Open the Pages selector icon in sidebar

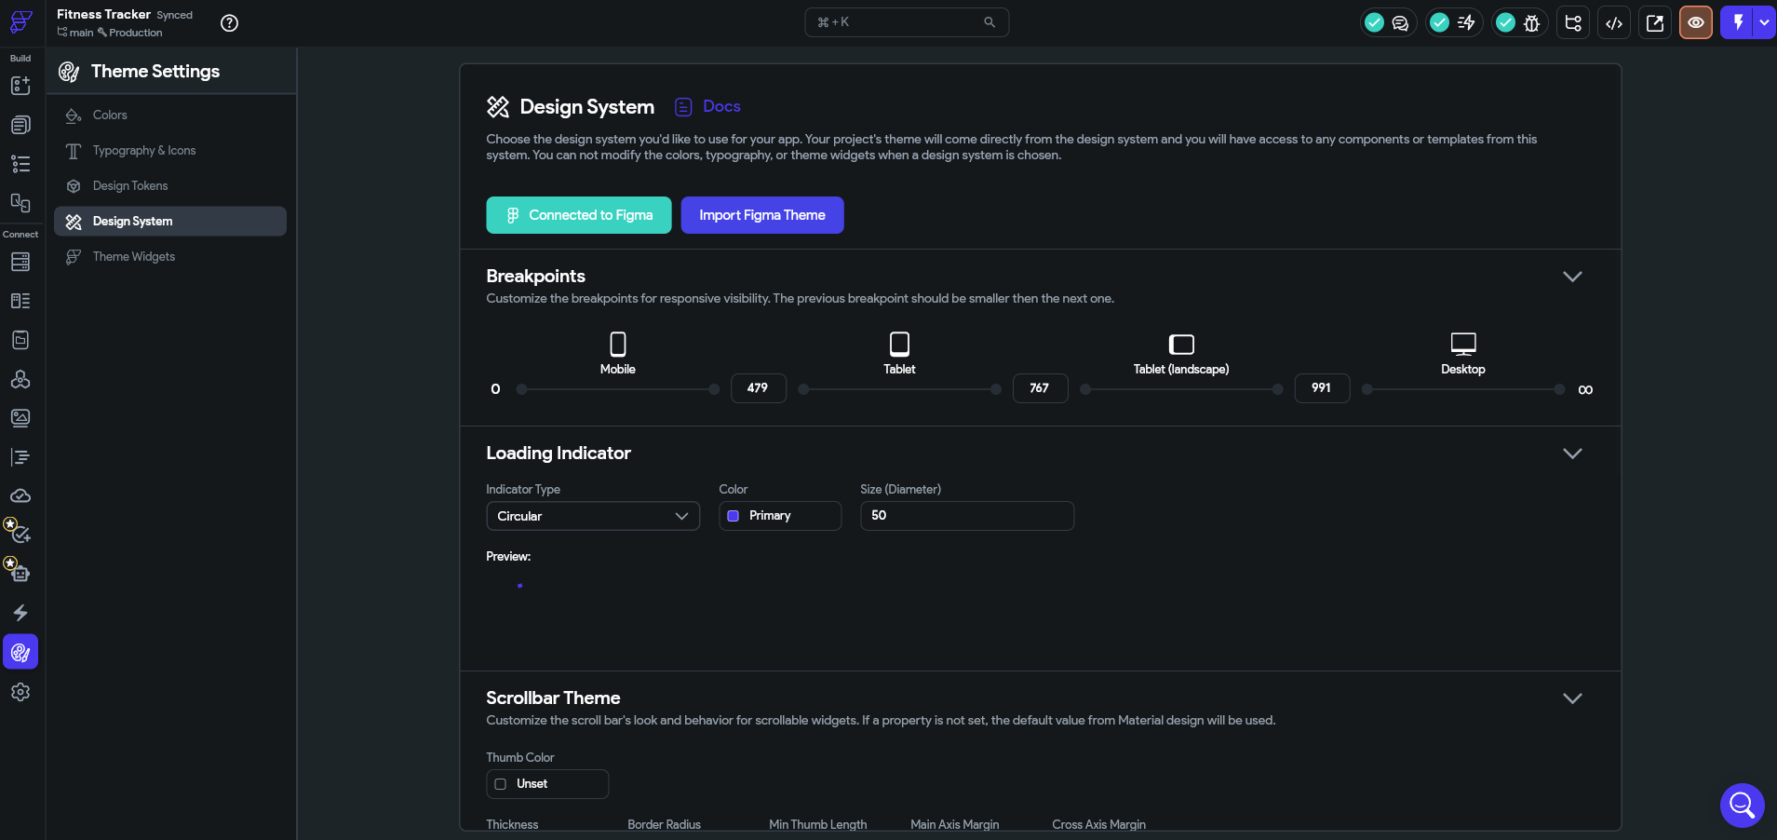click(x=20, y=125)
